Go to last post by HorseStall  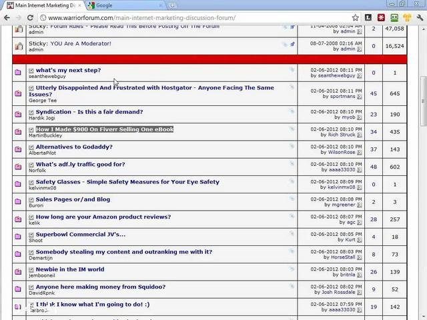point(360,257)
